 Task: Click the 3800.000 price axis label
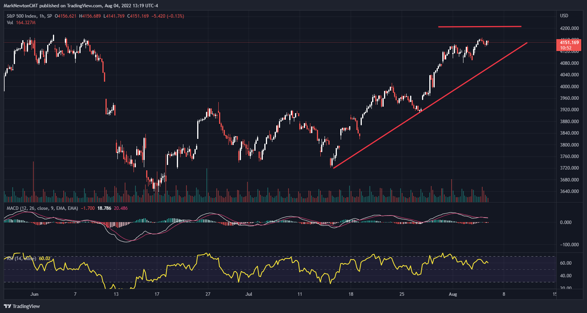click(x=569, y=145)
